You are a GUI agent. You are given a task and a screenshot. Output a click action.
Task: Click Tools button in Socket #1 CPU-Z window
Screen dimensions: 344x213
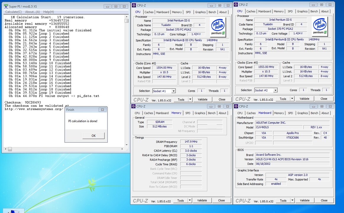point(181,99)
